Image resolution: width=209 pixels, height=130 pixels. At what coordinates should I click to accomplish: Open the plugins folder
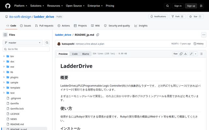(14, 77)
